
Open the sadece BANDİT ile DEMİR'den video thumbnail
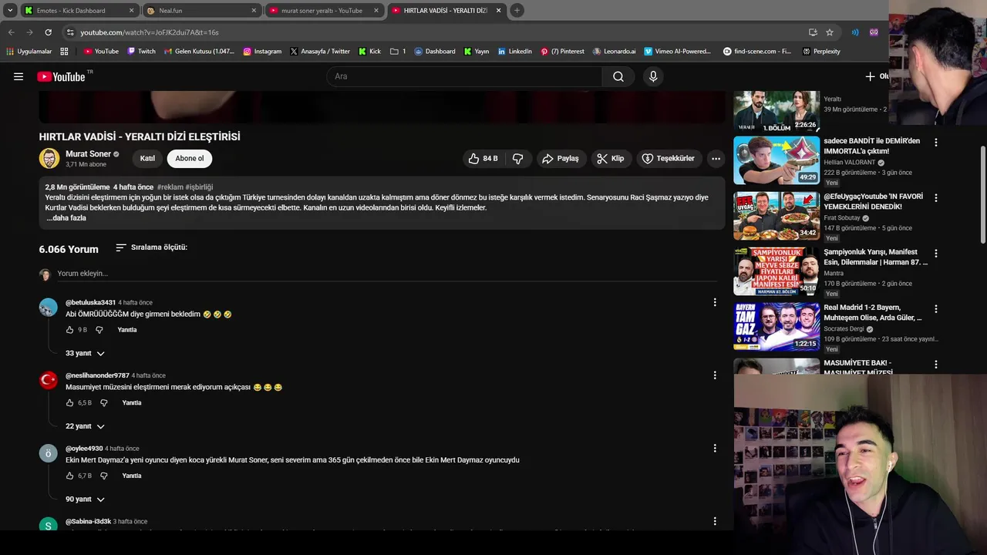776,160
